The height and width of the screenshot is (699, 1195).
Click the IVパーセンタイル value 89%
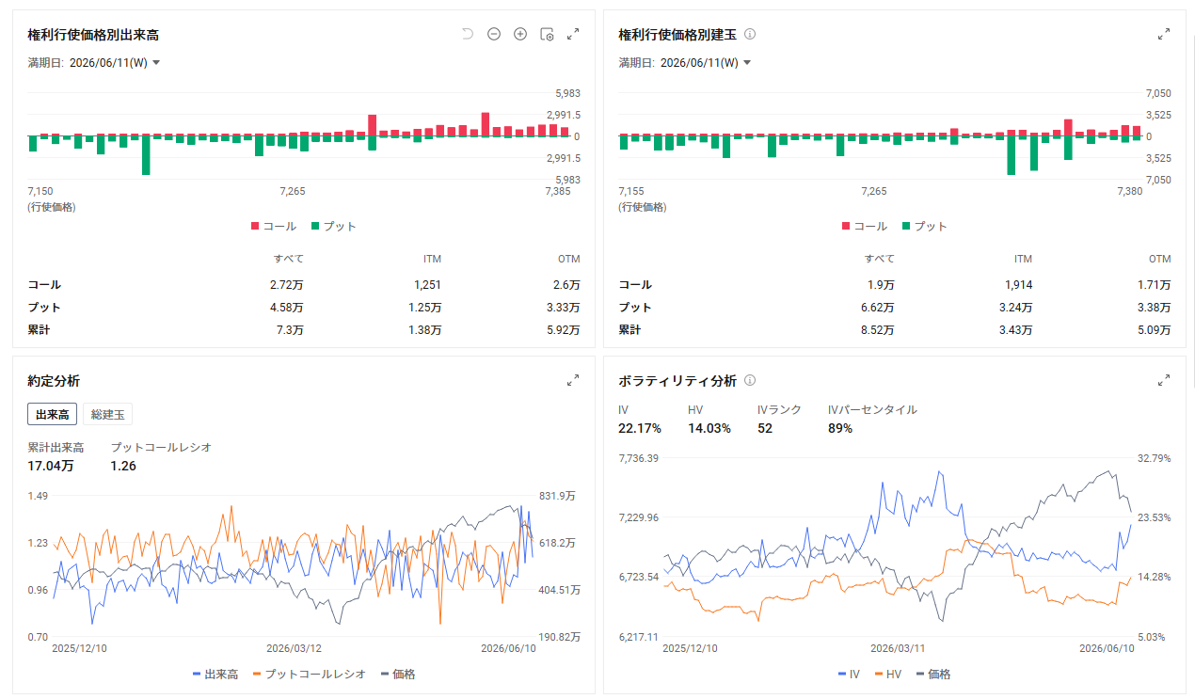(840, 428)
